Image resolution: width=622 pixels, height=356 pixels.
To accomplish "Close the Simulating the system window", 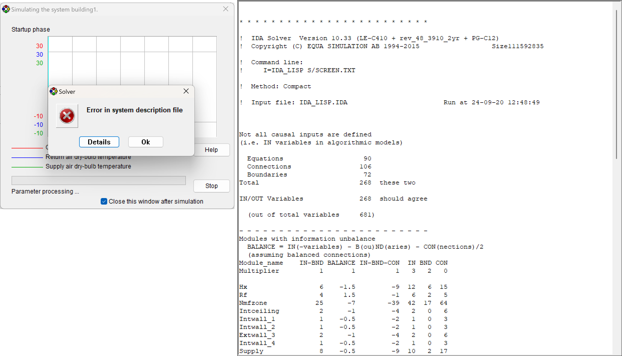I will (x=225, y=9).
